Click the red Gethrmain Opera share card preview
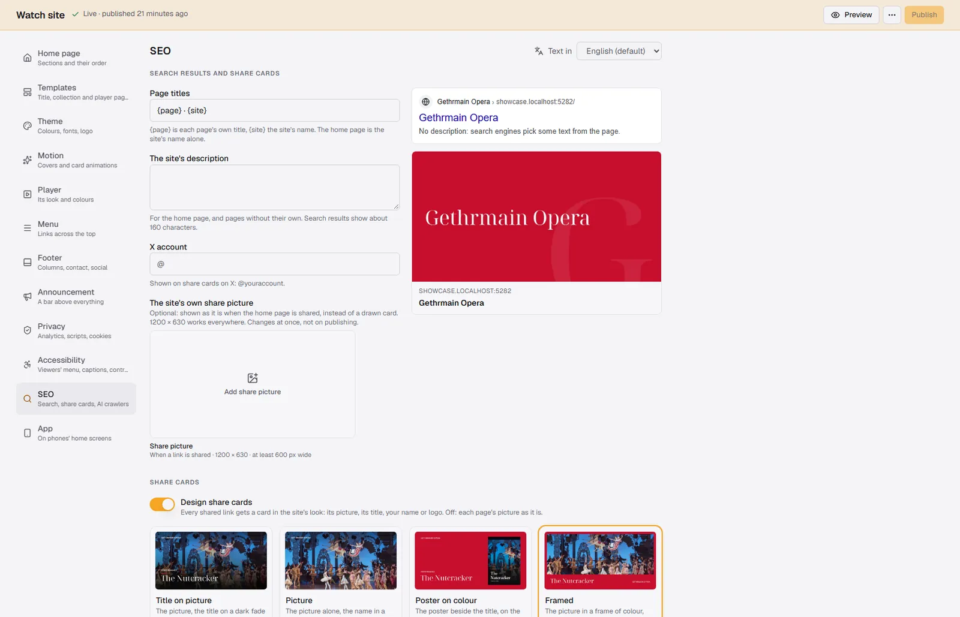Screen dimensions: 960x617 pyautogui.click(x=536, y=216)
